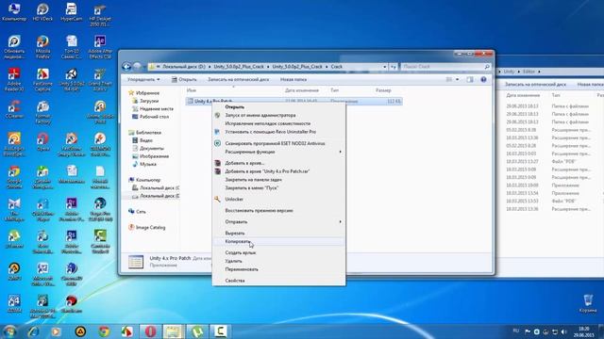Toggle the preview pane button
Viewport: 604px width, 339px height.
tap(470, 79)
